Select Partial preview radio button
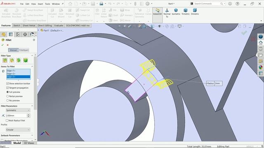Screen dimensions: 264x148 tap(7, 96)
